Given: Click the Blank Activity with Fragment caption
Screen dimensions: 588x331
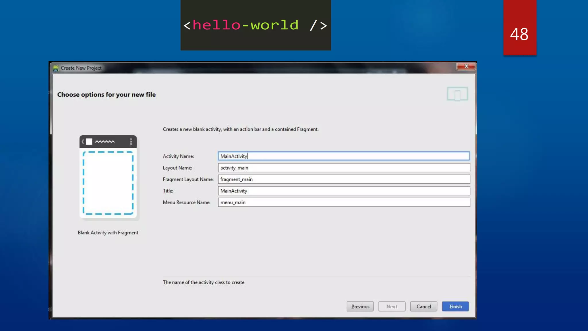Looking at the screenshot, I should pyautogui.click(x=108, y=233).
